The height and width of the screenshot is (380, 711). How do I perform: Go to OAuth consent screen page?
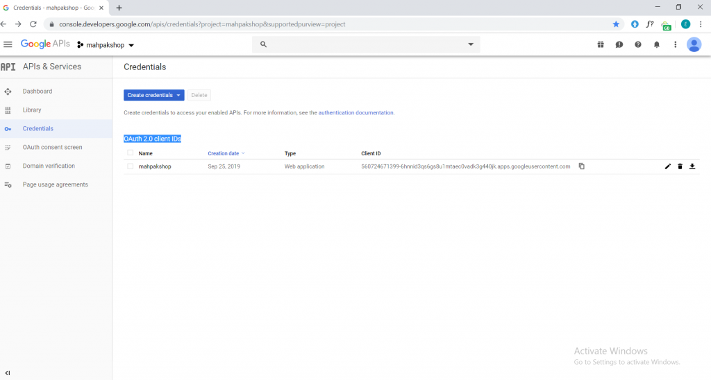[52, 147]
